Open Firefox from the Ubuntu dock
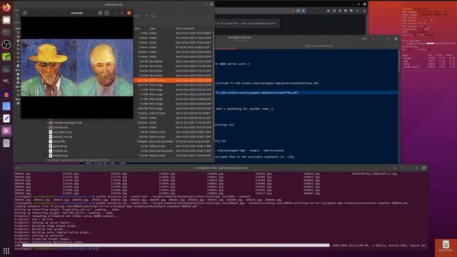Image resolution: width=457 pixels, height=257 pixels. [x=6, y=7]
